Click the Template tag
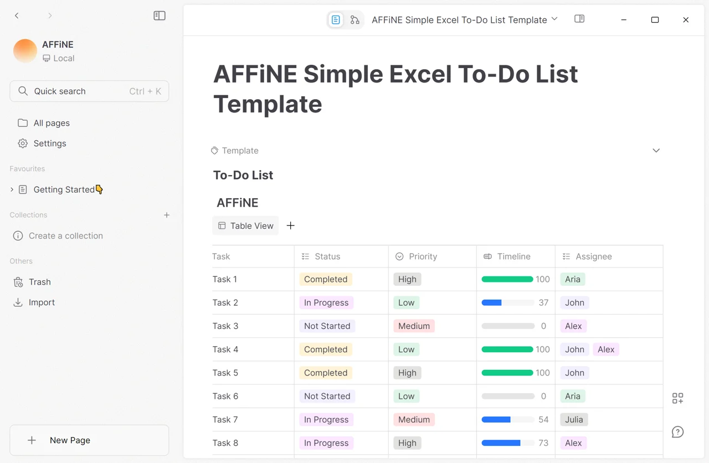 (x=235, y=151)
